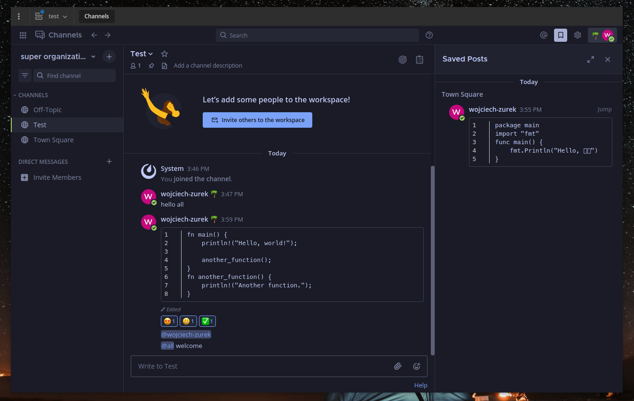Show channel members count icon
Viewport: 634px width, 401px height.
[x=135, y=66]
